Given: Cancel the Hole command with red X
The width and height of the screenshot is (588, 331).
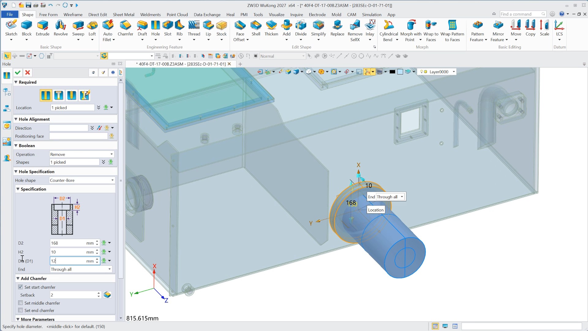Looking at the screenshot, I should (x=28, y=73).
